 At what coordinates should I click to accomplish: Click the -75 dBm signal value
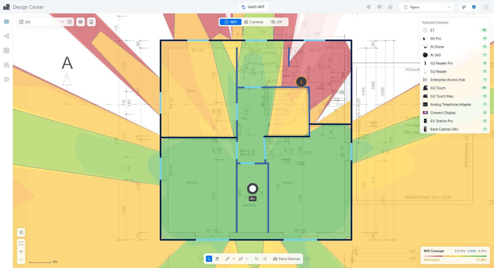(x=481, y=260)
